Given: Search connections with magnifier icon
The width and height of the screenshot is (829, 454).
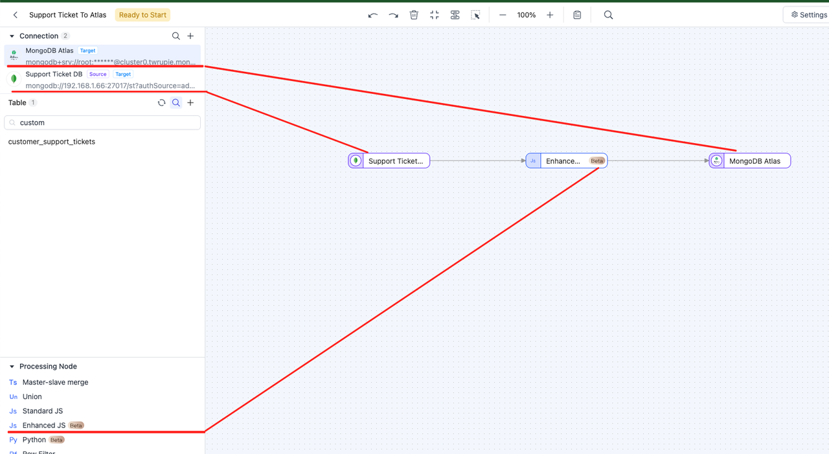Looking at the screenshot, I should 176,36.
